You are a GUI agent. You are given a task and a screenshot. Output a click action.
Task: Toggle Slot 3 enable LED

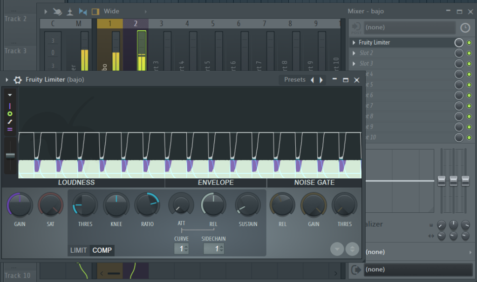[469, 64]
